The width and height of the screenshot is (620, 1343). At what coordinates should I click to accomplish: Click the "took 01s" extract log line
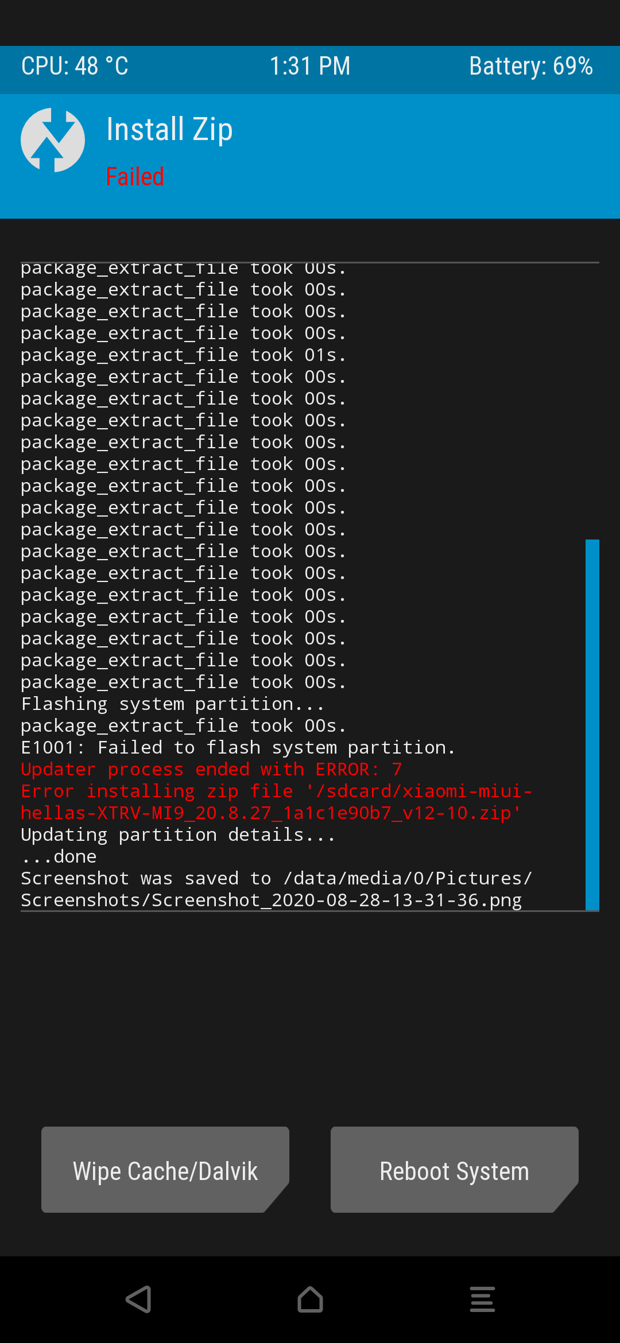coord(184,355)
